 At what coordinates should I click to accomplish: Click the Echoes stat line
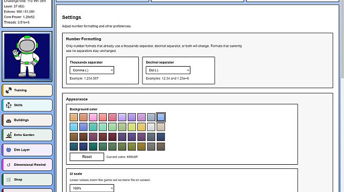pos(19,12)
